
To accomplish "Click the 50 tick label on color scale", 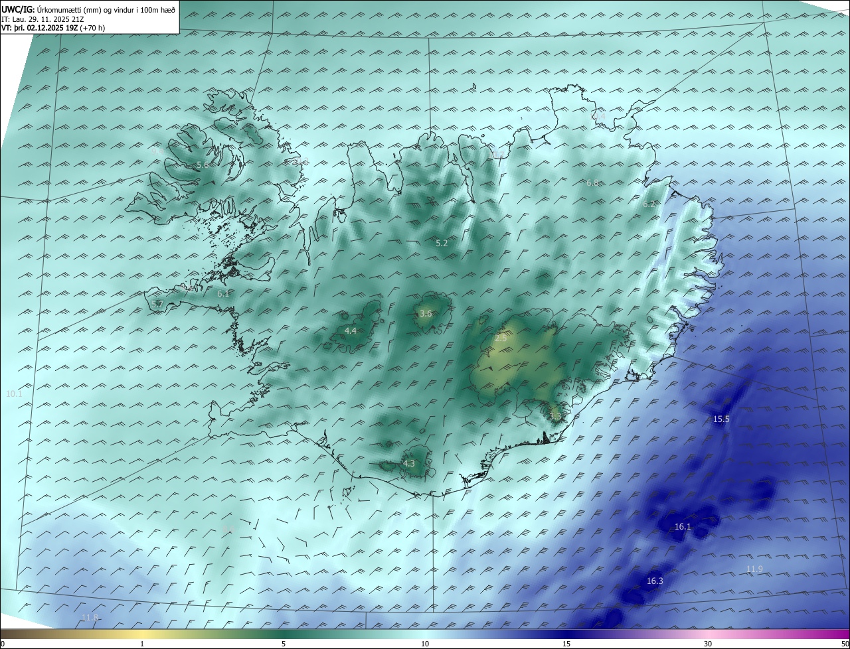I will point(845,644).
